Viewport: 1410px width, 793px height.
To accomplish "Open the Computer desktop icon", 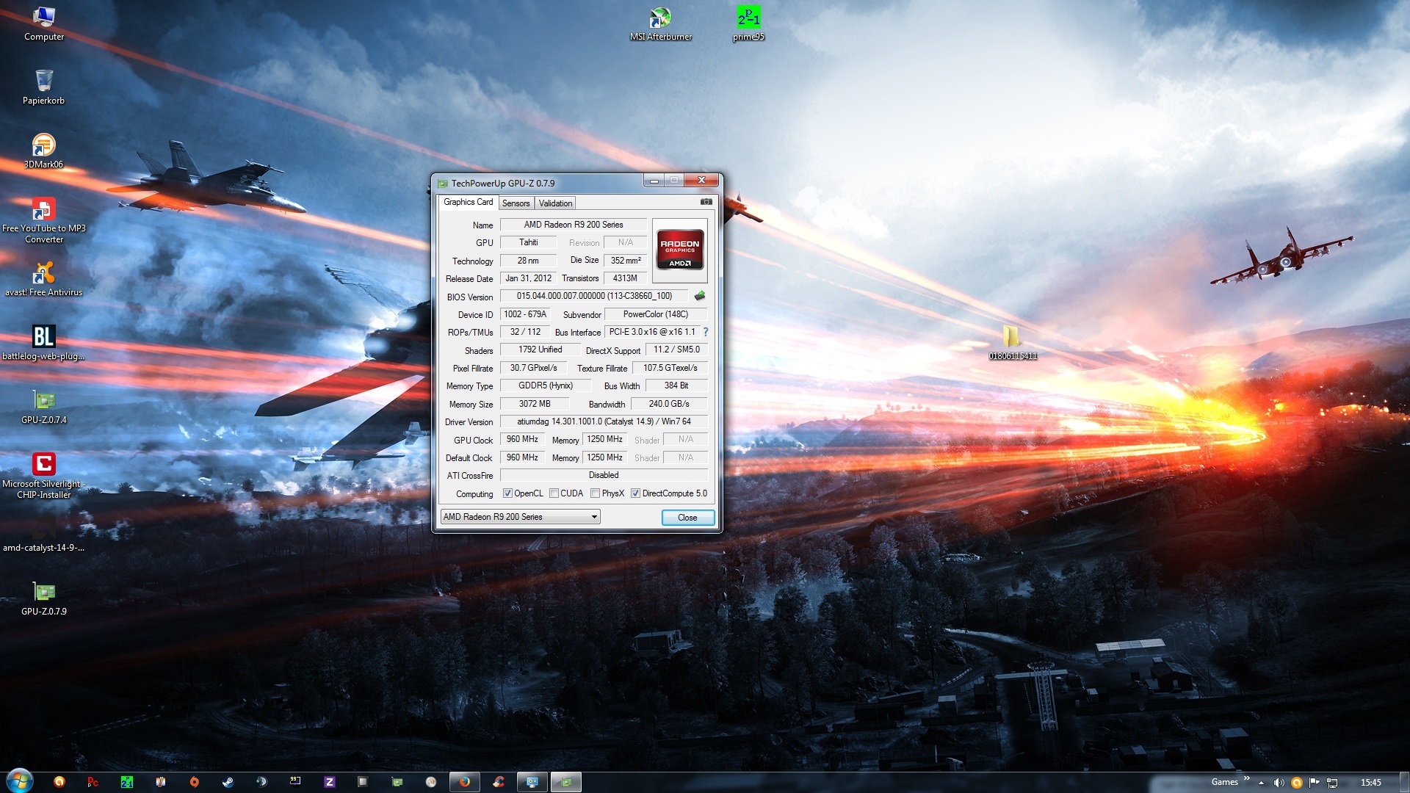I will pos(44,23).
